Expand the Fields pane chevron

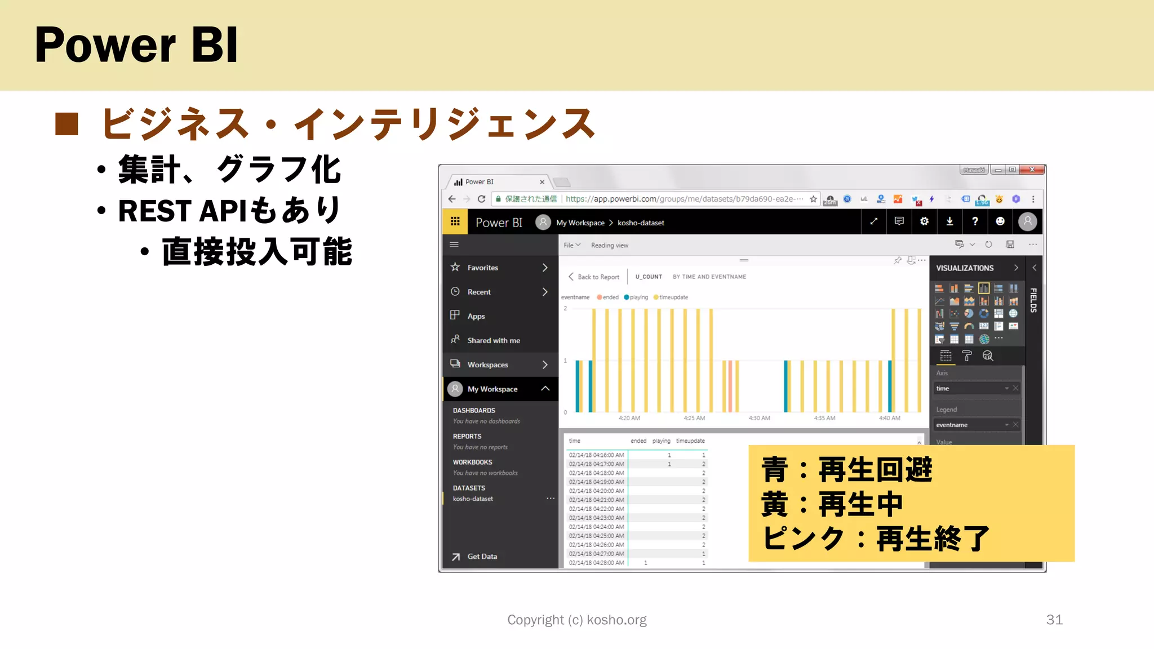(1035, 268)
